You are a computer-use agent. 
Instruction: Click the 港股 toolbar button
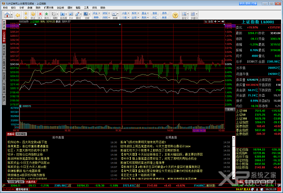point(155,13)
